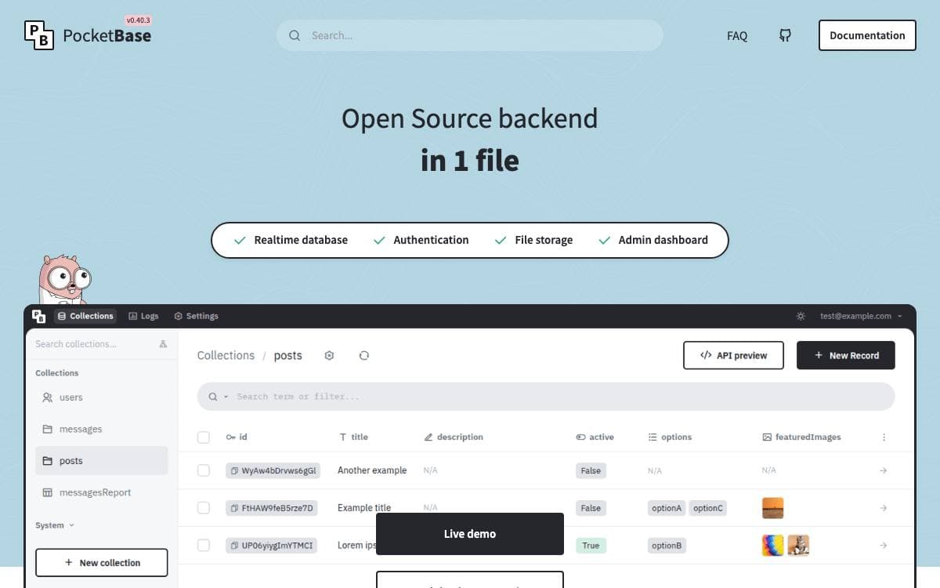Refresh the posts records list
The image size is (940, 588).
click(x=364, y=355)
